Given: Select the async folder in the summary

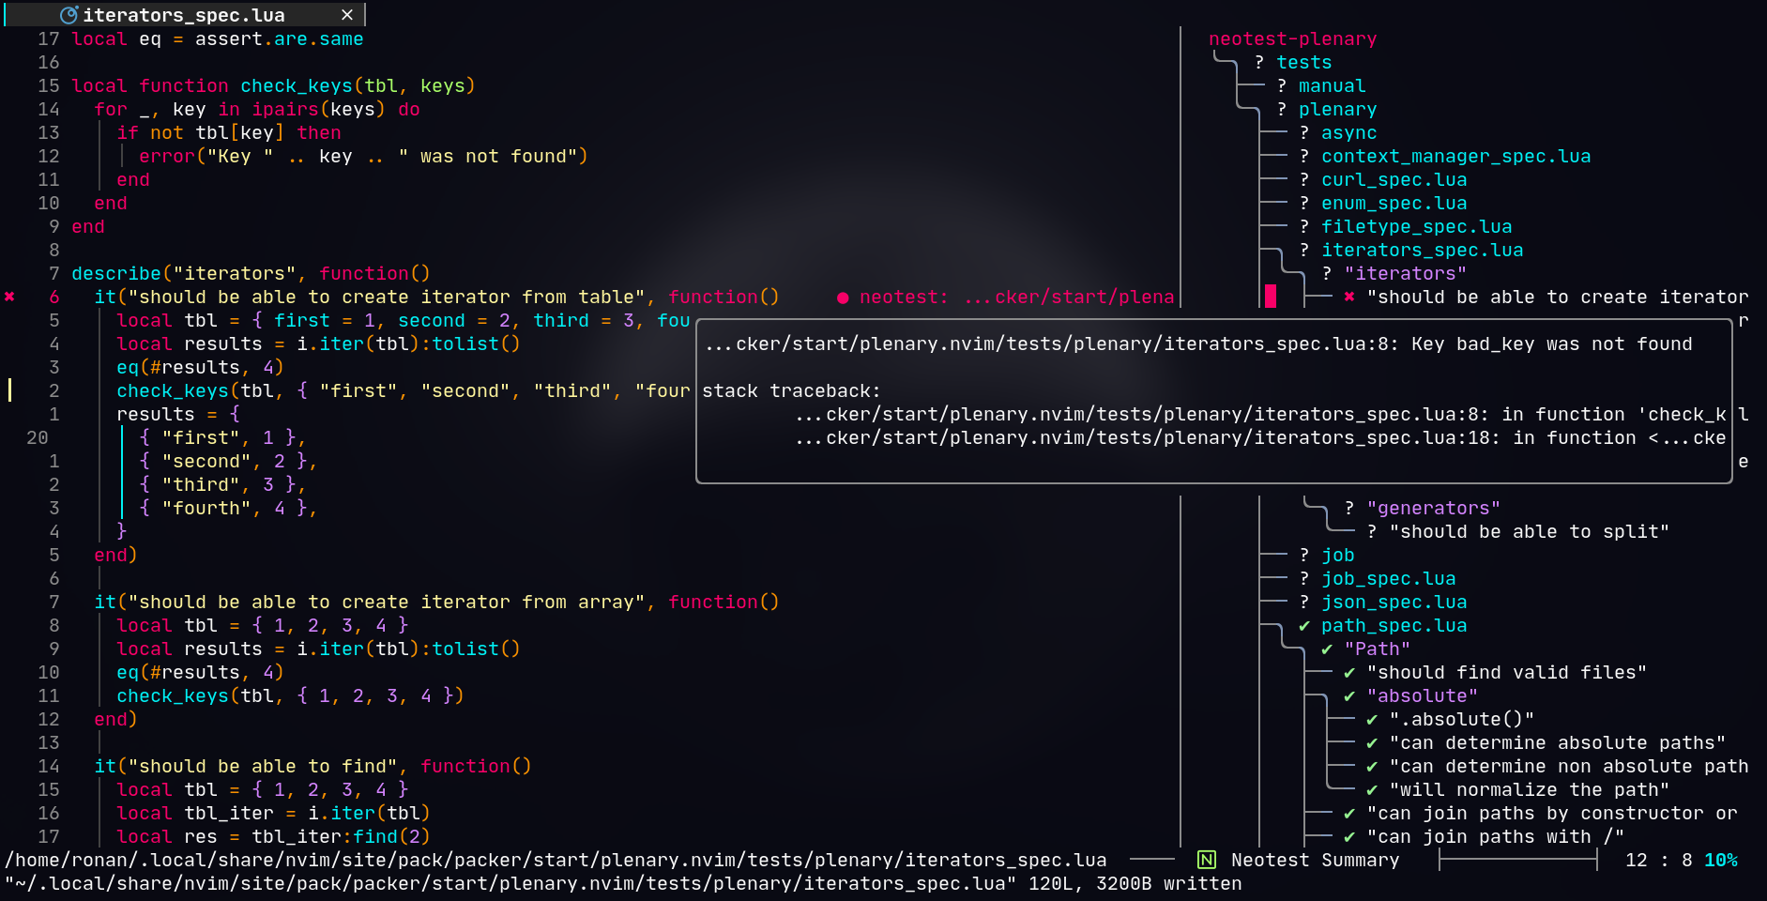Looking at the screenshot, I should click(1349, 132).
